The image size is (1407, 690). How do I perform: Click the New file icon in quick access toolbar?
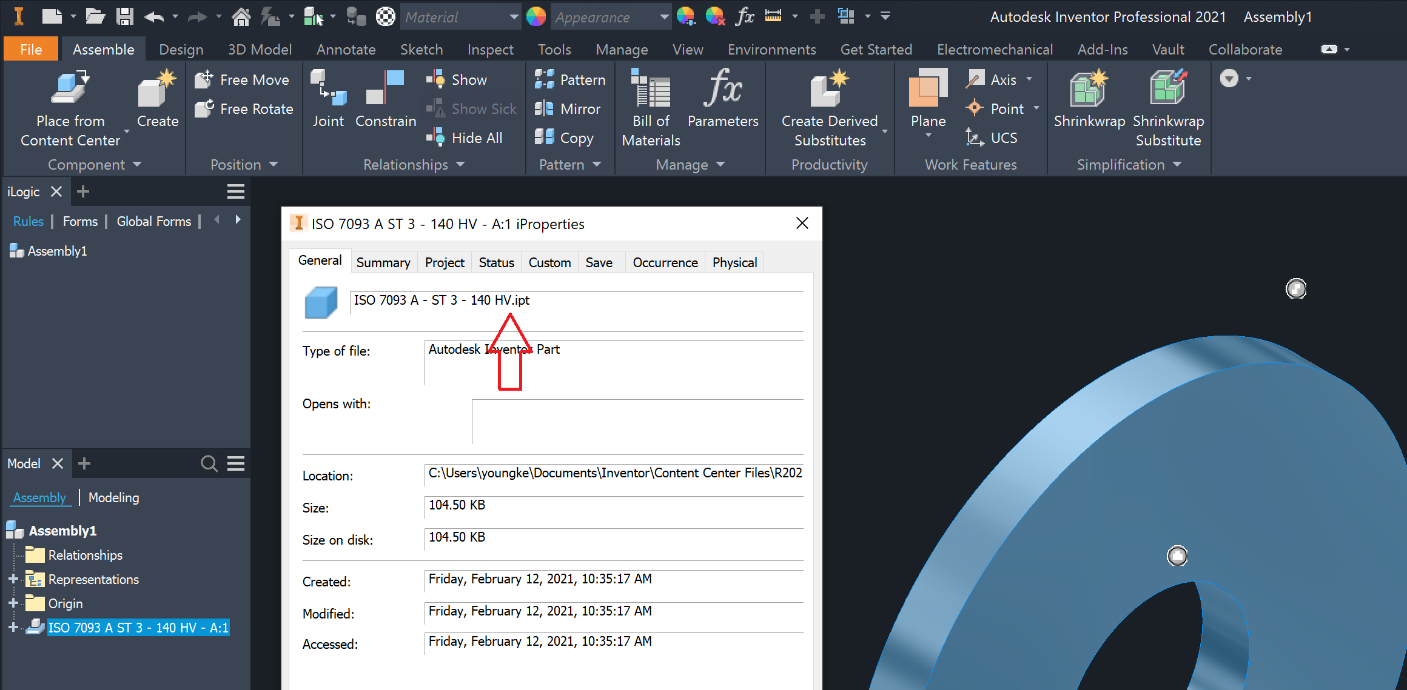(52, 16)
